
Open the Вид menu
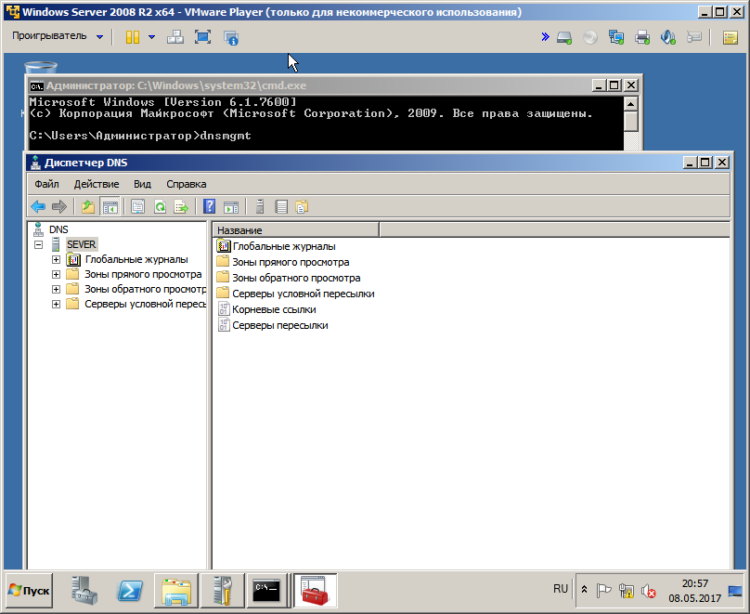point(142,184)
